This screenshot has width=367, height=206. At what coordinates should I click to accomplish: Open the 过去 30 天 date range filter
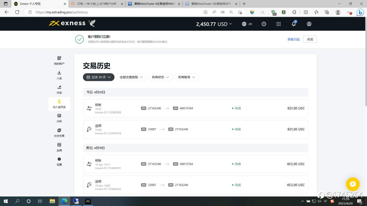tap(99, 77)
